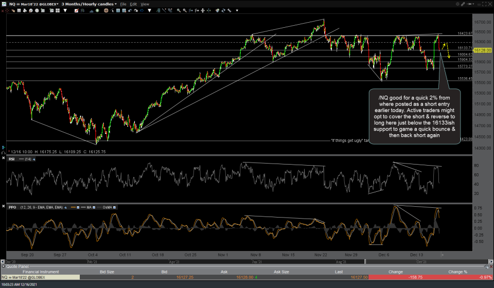This screenshot has width=494, height=288.
Task: Click the mountain area chart icon
Action: 92,10
